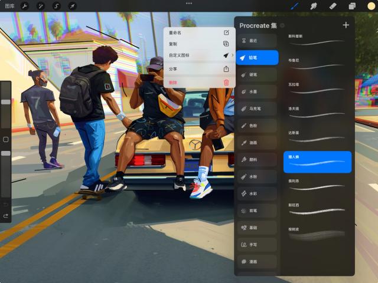Pick the 达斯基 brush
The width and height of the screenshot is (378, 283).
317,137
